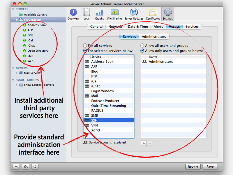233x175 pixels.
Task: Click the Save button
Action: (x=210, y=167)
